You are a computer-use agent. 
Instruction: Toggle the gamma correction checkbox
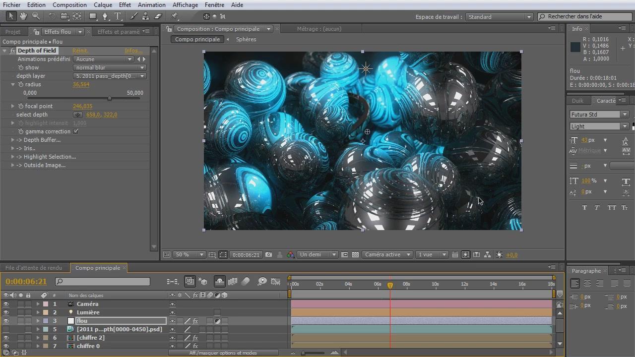pyautogui.click(x=76, y=131)
